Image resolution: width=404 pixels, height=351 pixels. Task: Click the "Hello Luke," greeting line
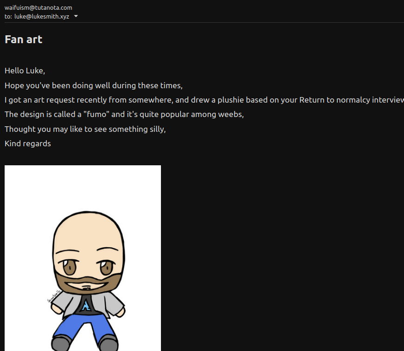coord(25,71)
